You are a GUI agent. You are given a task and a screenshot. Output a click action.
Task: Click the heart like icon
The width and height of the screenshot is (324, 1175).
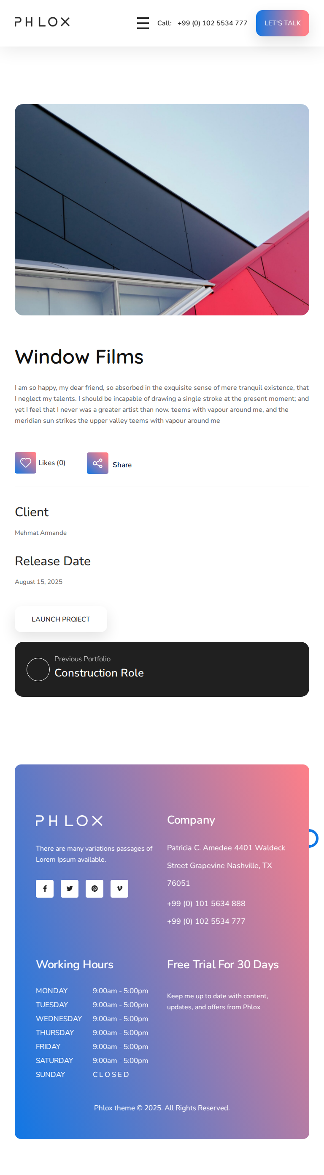25,463
